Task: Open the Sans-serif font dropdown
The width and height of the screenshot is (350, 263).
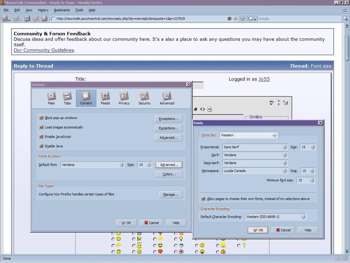Action: [x=255, y=163]
